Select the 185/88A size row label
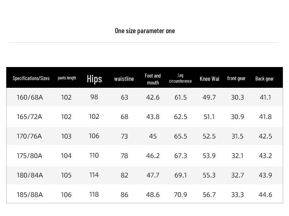The height and width of the screenshot is (216, 289). (x=30, y=195)
